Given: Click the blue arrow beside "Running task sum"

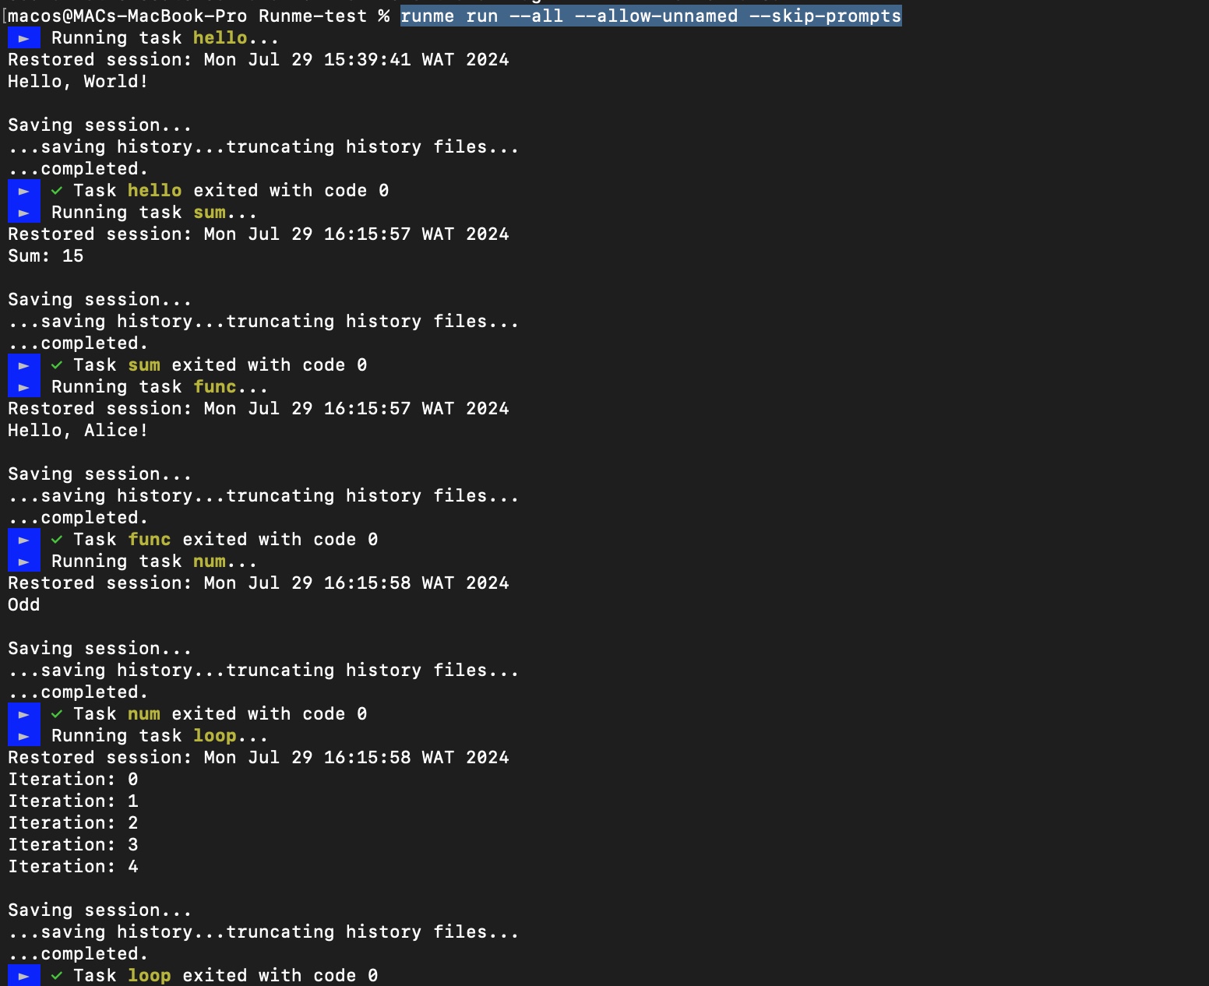Looking at the screenshot, I should [x=23, y=213].
